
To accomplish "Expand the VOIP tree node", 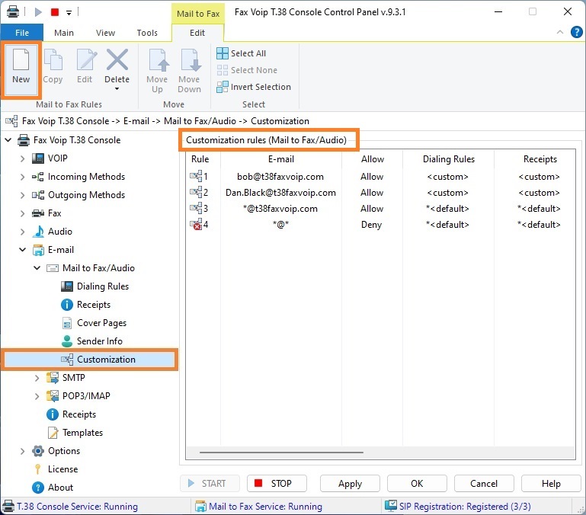I will coord(22,158).
